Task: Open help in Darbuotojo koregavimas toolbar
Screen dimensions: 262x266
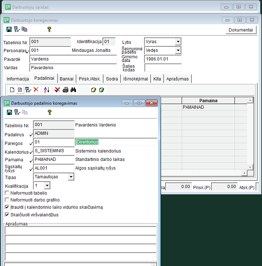Action: [x=49, y=29]
